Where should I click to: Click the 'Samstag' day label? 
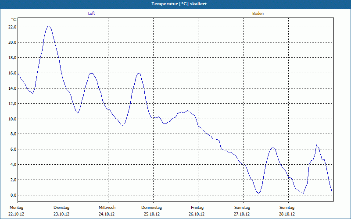[x=242, y=208]
